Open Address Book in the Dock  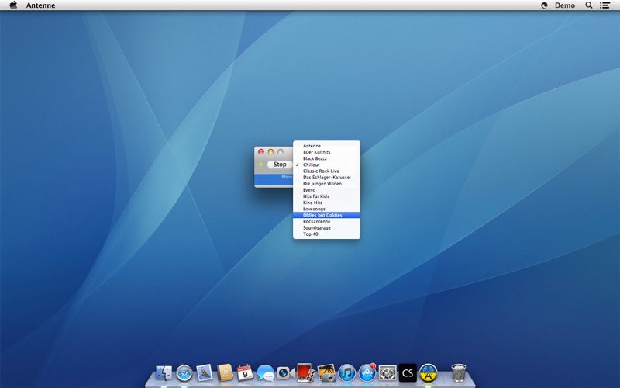click(x=225, y=373)
